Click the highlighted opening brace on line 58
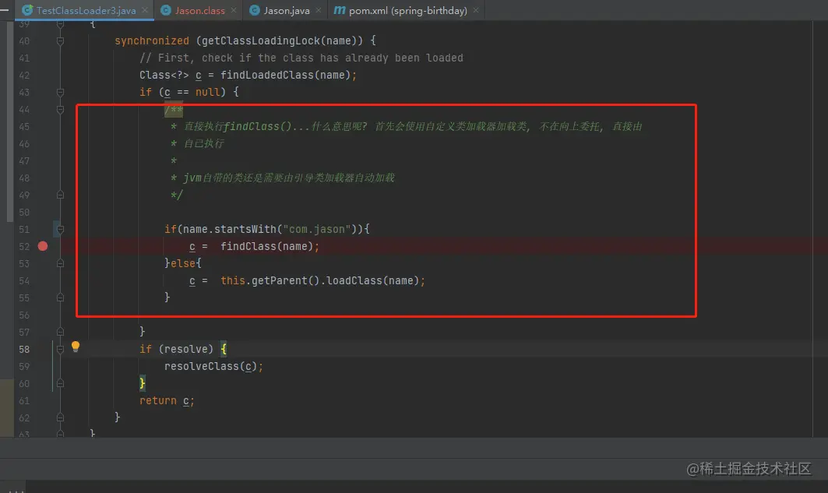Screen dimensions: 828x493 point(224,349)
